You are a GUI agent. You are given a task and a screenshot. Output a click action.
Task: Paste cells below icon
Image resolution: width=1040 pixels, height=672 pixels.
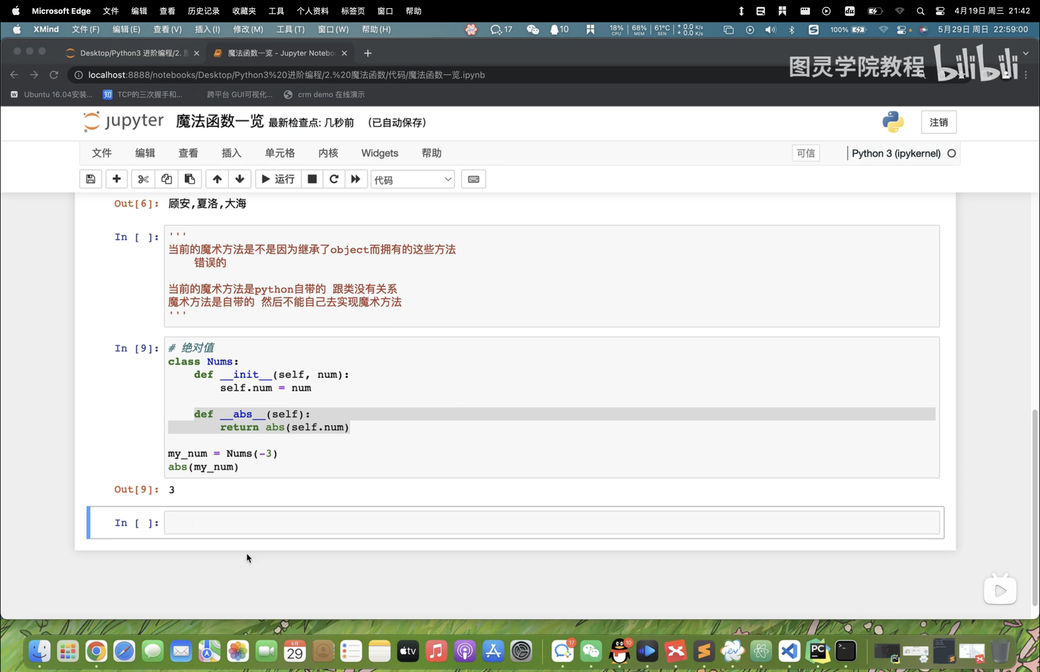pos(189,179)
